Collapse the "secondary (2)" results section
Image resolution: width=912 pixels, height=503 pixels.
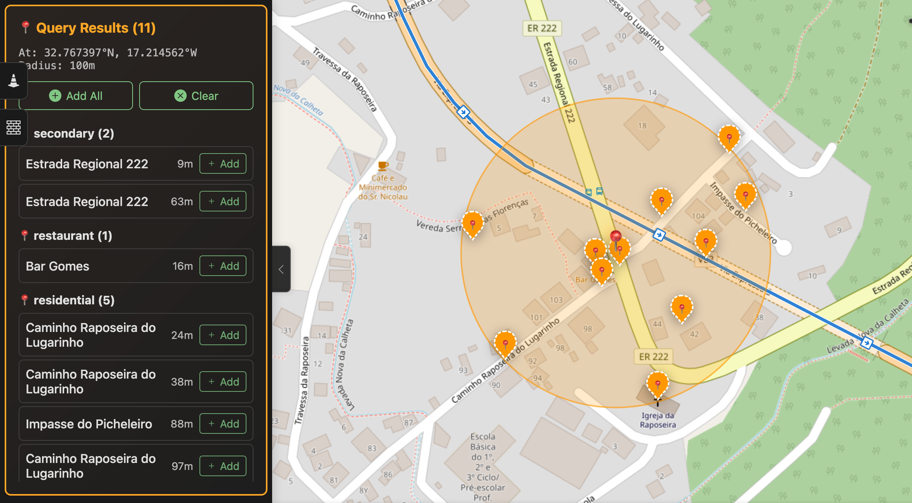coord(74,133)
